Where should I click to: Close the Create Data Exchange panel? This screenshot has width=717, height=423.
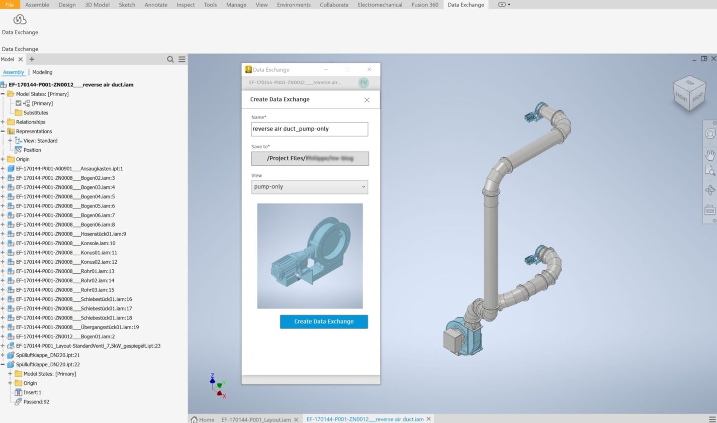pyautogui.click(x=367, y=100)
